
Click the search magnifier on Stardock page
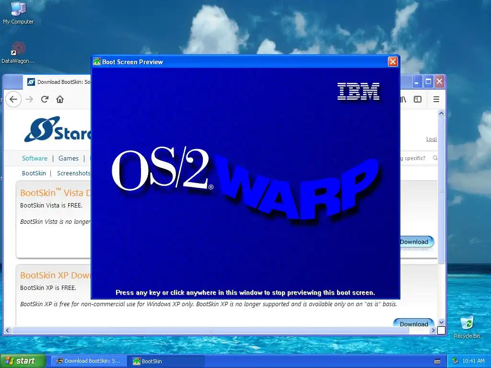click(435, 158)
